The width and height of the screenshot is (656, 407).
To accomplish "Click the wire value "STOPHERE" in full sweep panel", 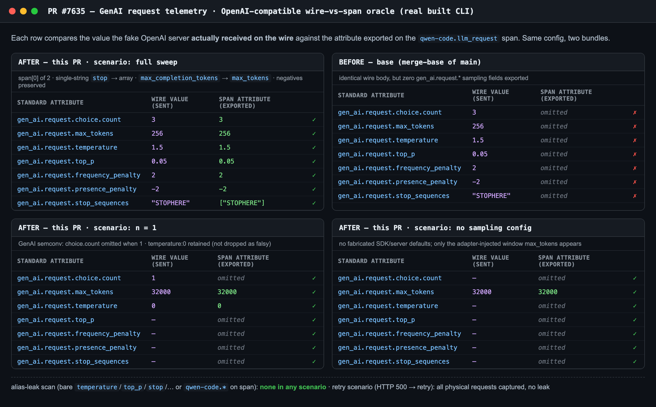I will 170,203.
